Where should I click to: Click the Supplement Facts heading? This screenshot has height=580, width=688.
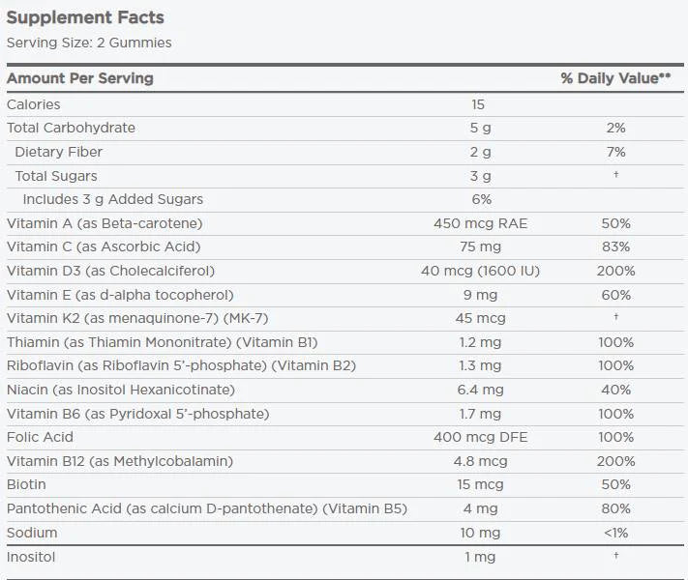[85, 17]
